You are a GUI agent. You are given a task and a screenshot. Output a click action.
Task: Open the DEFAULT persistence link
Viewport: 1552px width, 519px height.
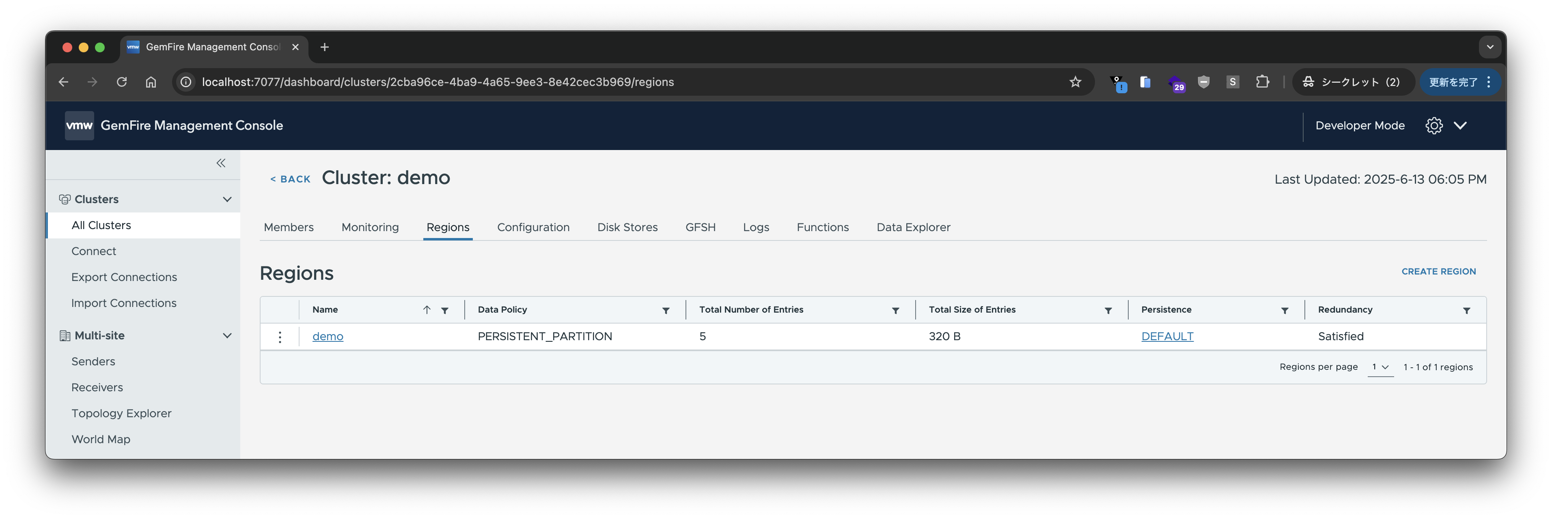tap(1167, 337)
